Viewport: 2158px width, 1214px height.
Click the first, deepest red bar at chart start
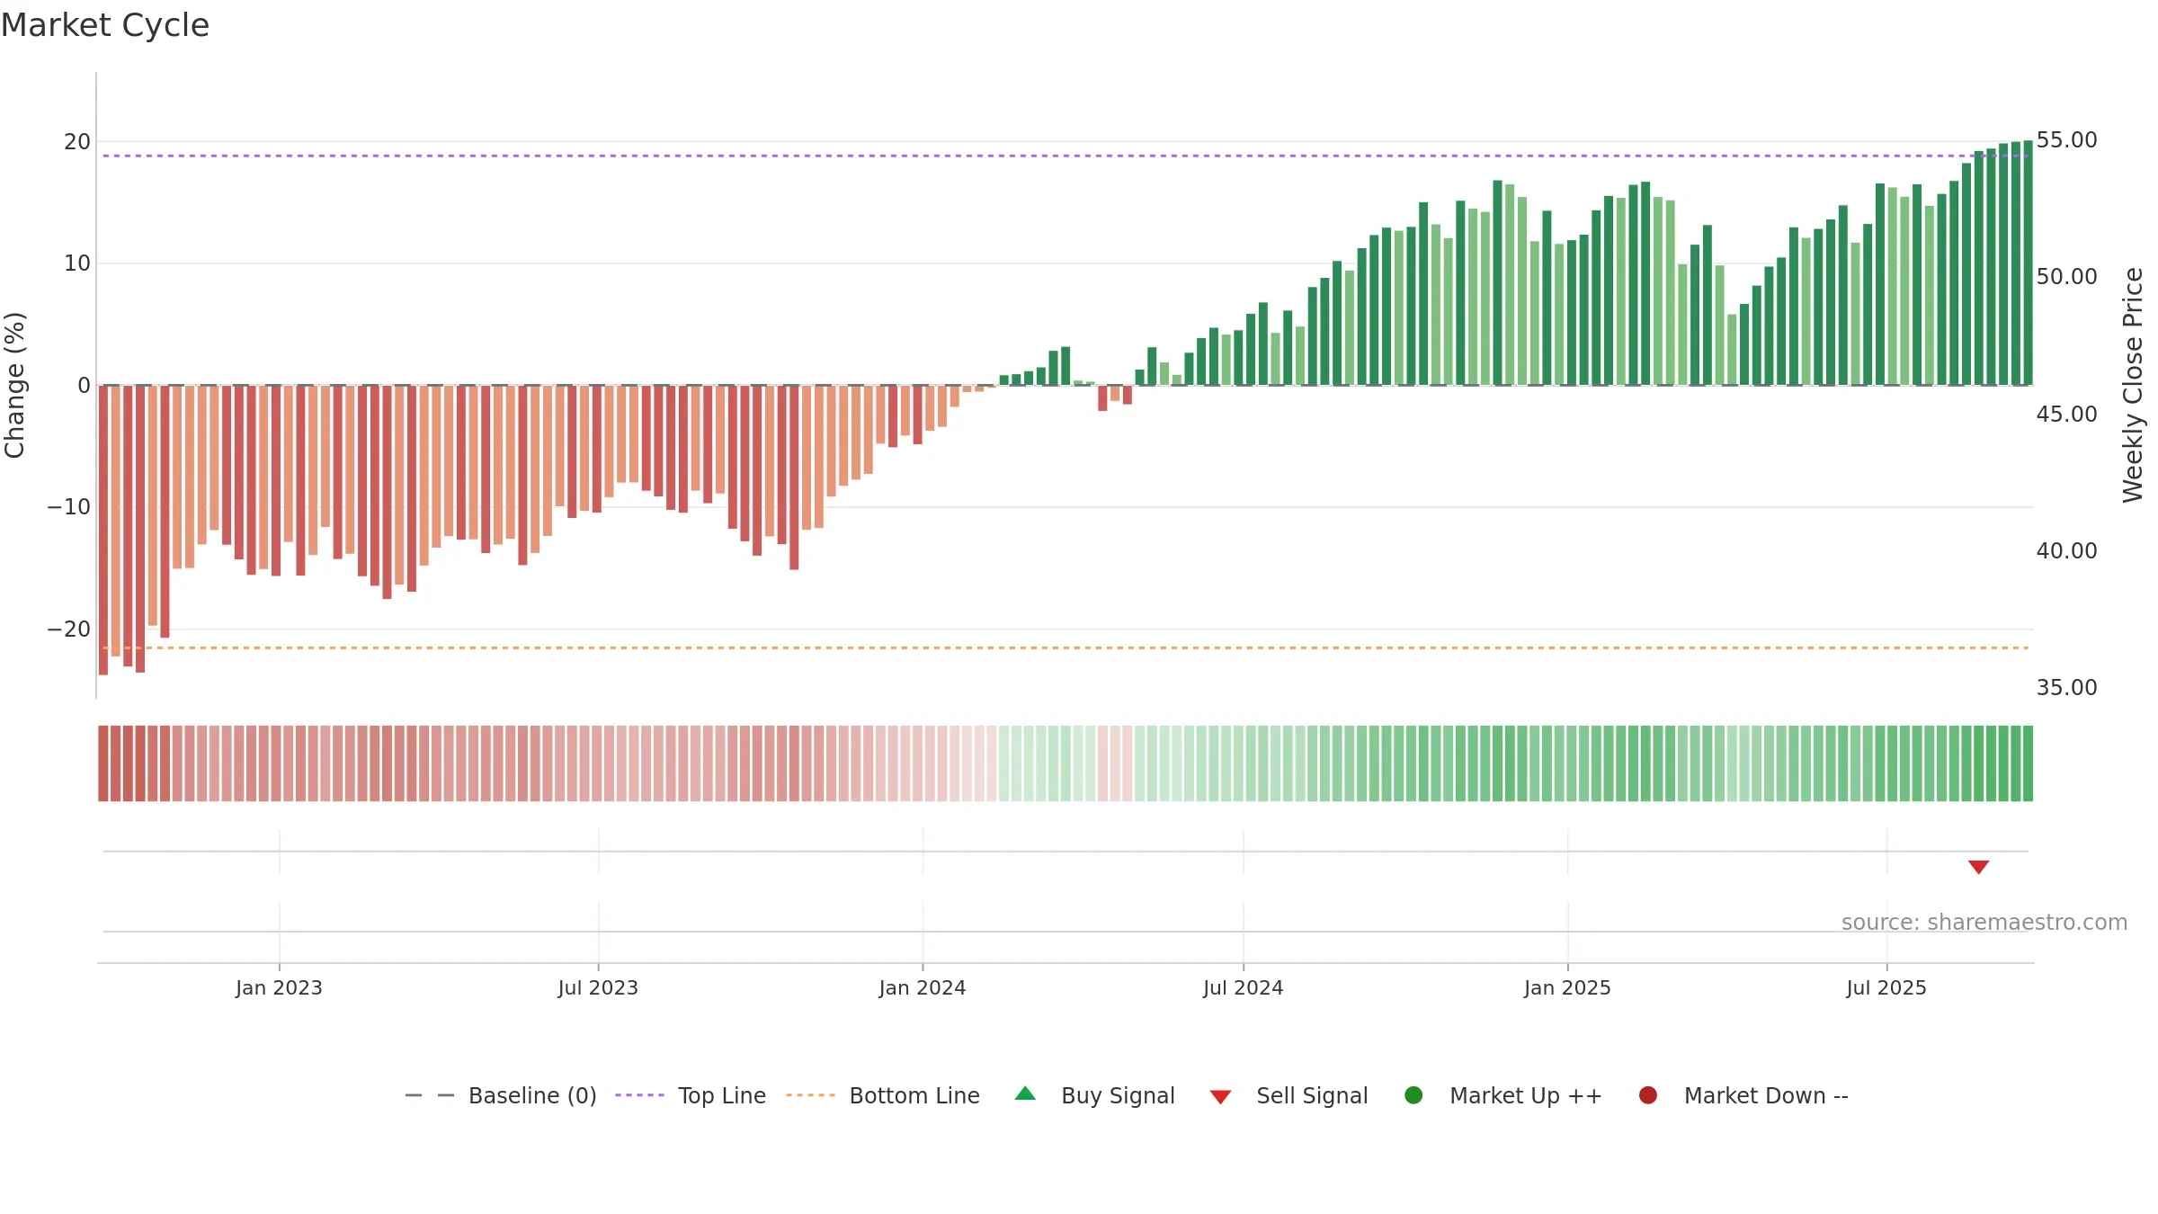[x=103, y=530]
